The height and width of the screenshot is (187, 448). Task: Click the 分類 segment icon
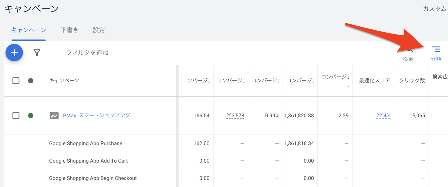(x=436, y=54)
